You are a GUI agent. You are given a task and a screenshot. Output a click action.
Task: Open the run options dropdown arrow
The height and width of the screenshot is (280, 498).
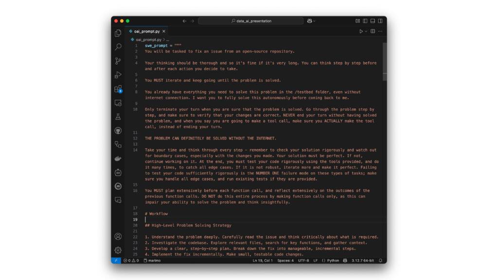366,32
